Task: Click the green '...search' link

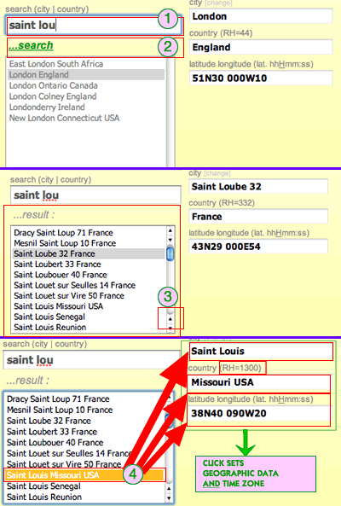Action: tap(31, 45)
